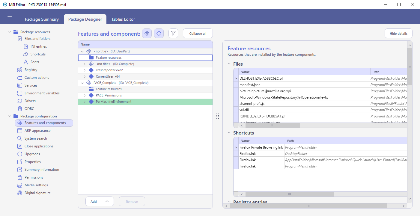420x216 pixels.
Task: Click the Hide details button
Action: 398,34
